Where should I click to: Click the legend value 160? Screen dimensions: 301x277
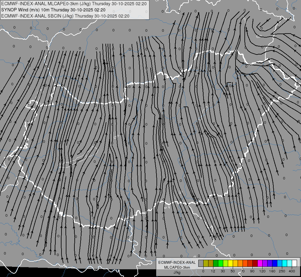[x=272, y=271]
